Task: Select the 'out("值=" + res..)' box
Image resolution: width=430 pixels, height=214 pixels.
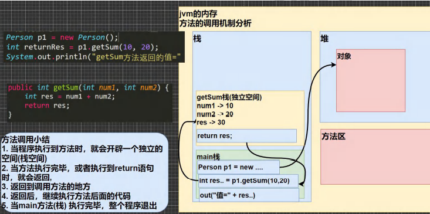Action: coord(249,195)
